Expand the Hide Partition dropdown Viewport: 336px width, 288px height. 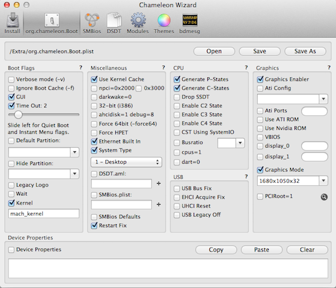click(x=75, y=173)
